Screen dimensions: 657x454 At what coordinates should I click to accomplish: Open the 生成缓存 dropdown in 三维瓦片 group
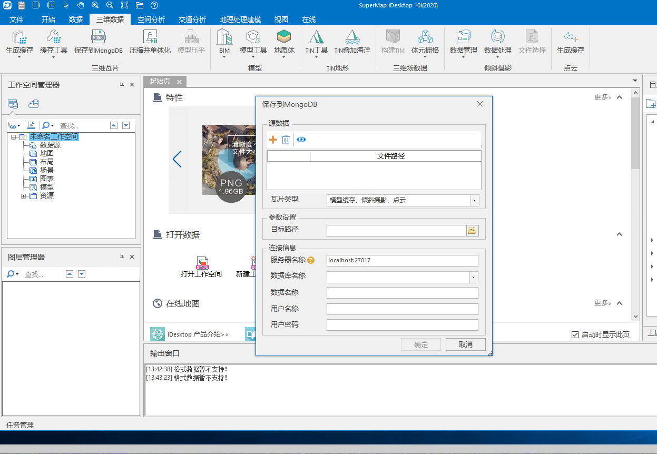coord(19,57)
